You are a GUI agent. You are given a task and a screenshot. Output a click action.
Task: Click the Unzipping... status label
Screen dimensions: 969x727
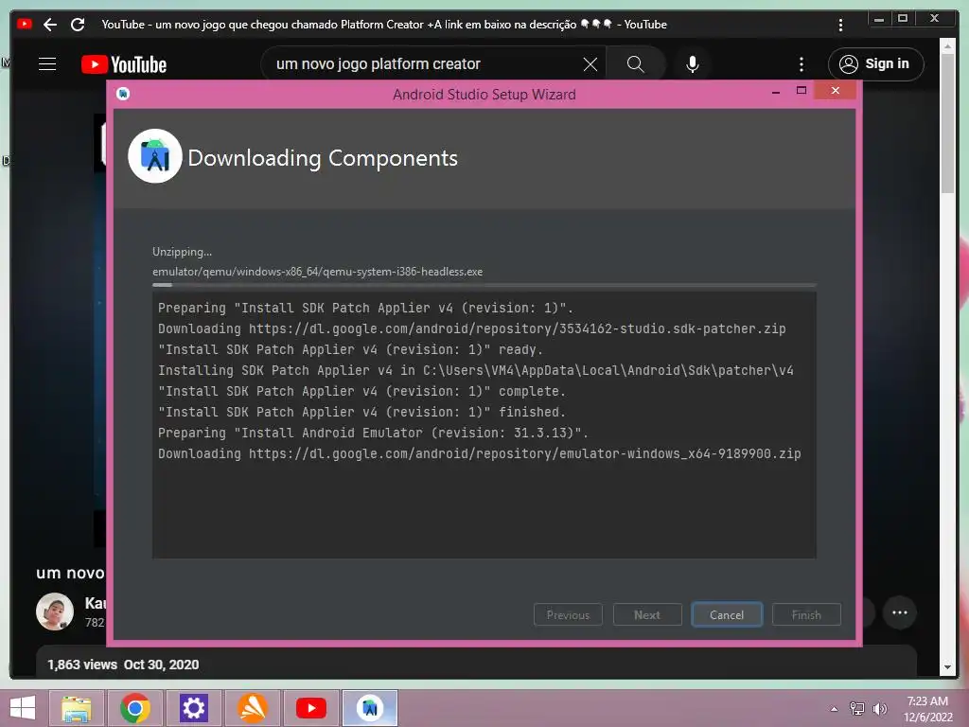click(183, 252)
